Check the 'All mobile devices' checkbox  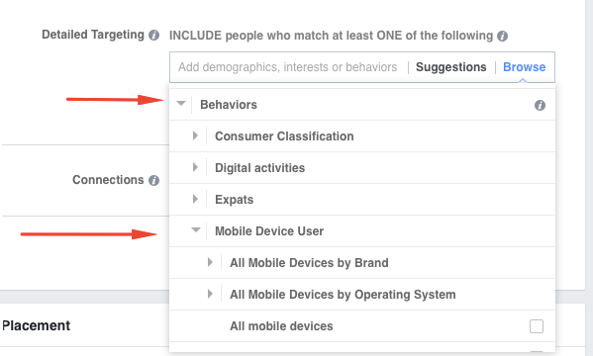tap(537, 326)
